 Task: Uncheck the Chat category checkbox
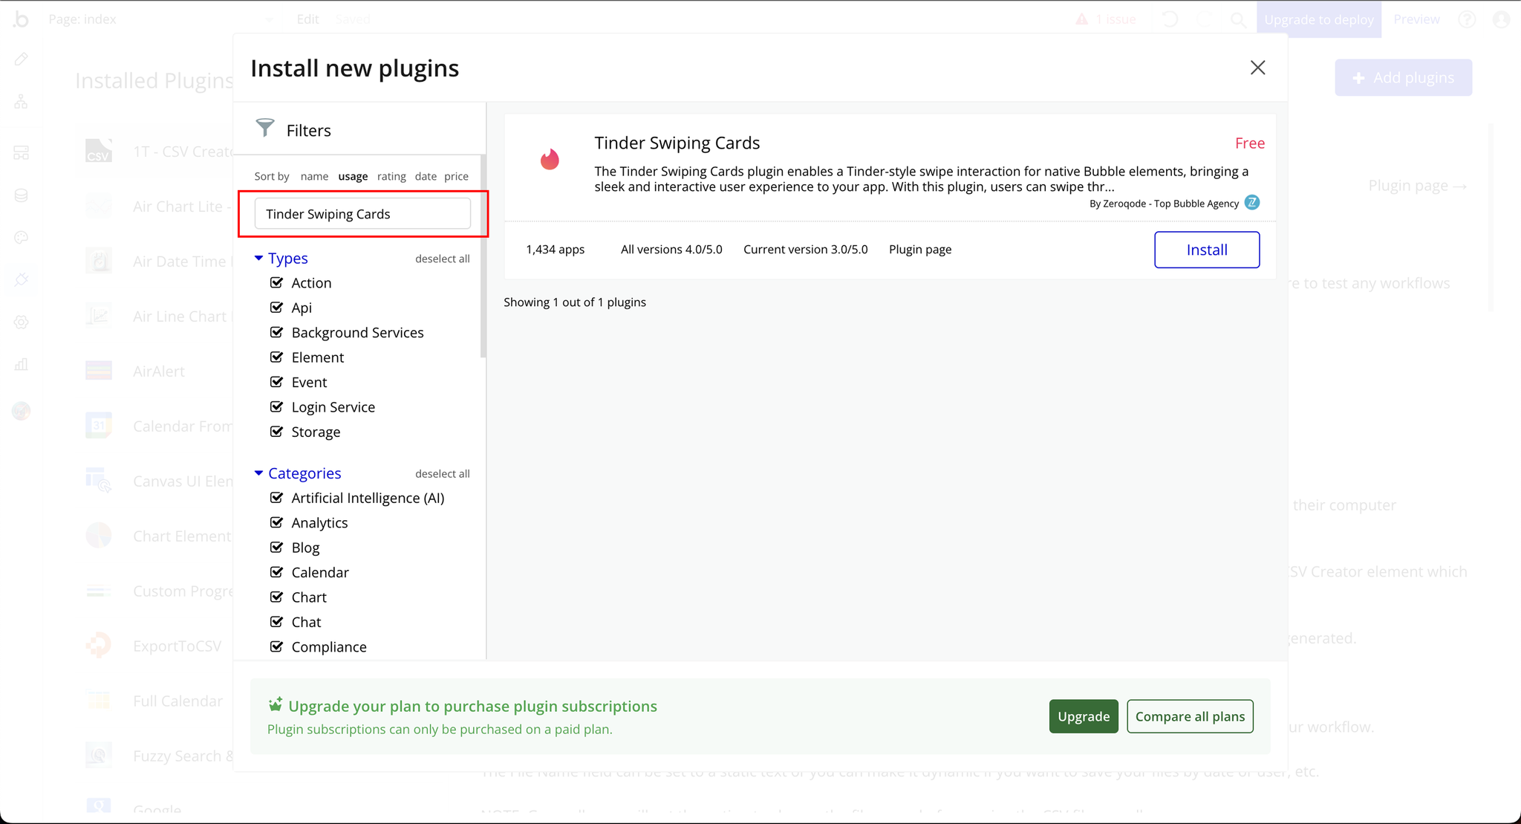(276, 622)
